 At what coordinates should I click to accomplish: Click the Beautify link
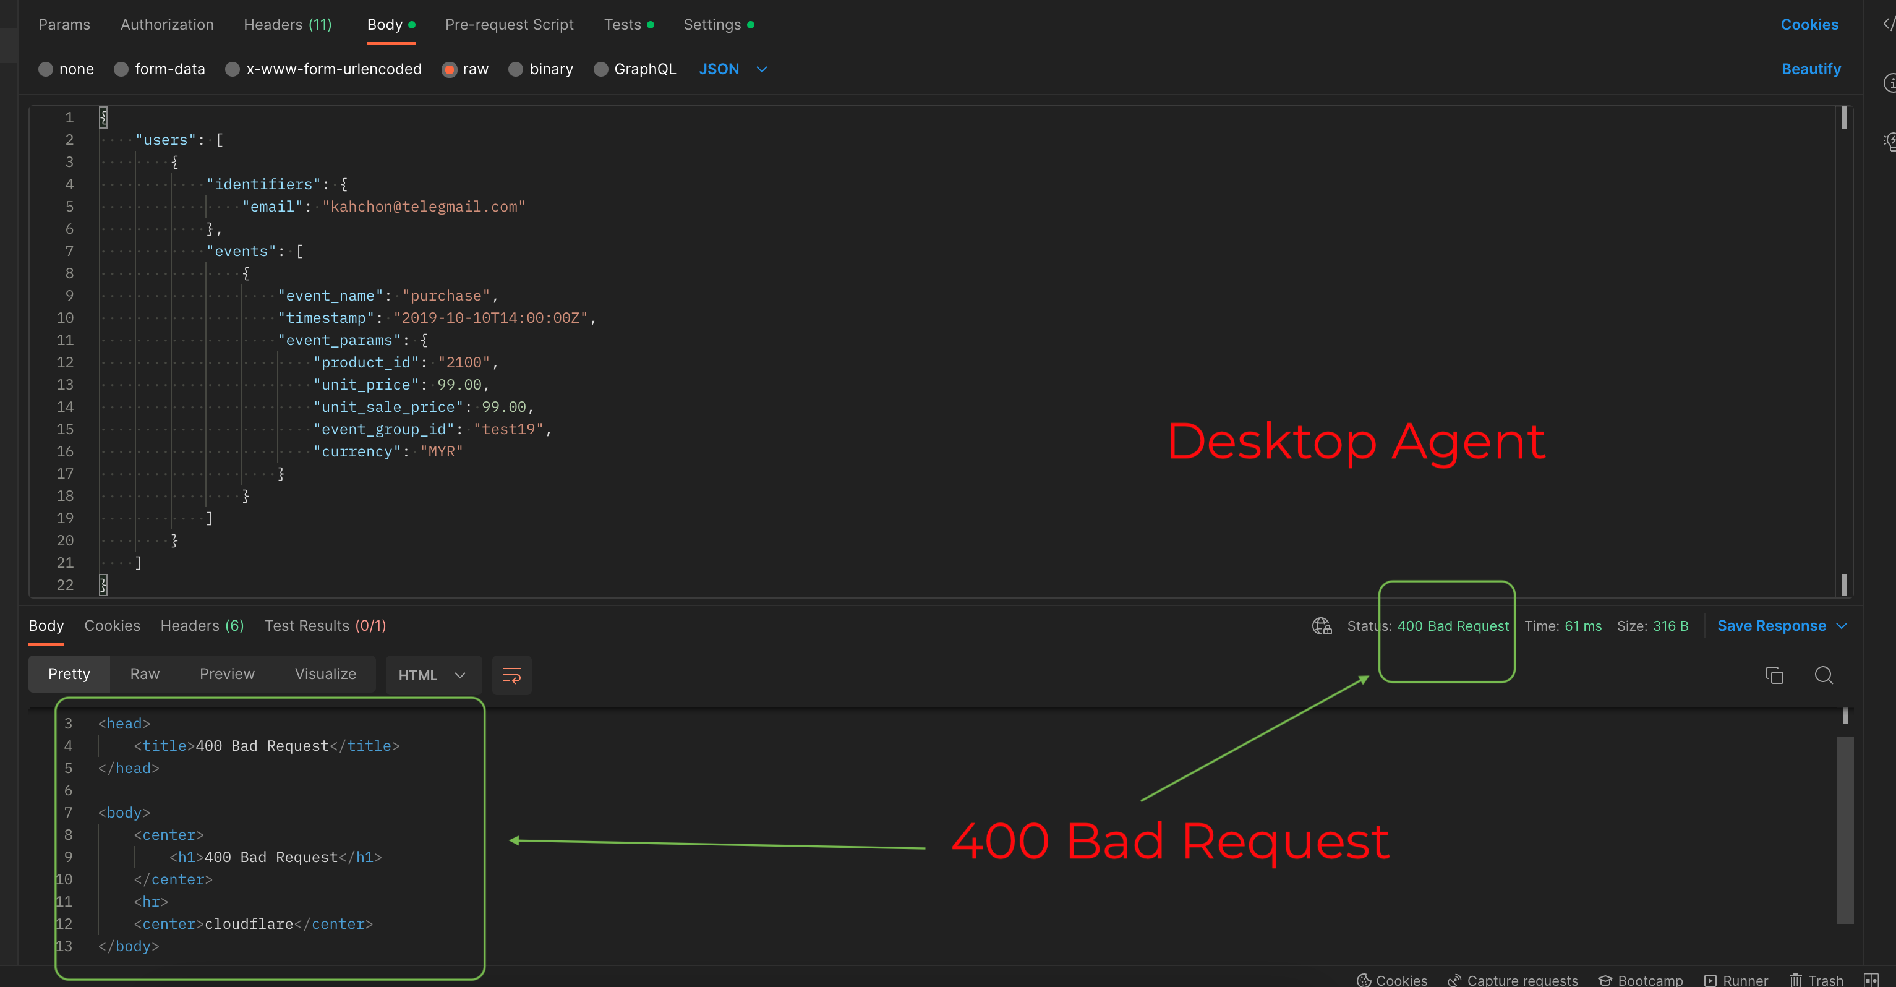click(1811, 69)
